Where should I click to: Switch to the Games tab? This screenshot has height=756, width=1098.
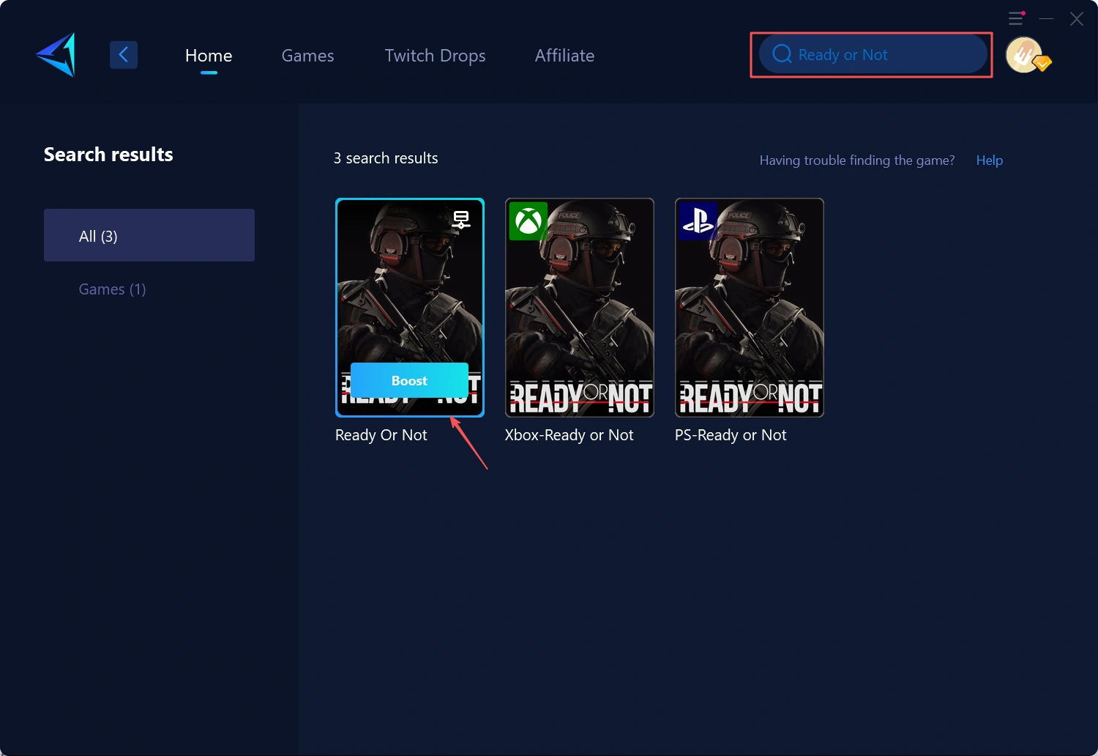307,56
